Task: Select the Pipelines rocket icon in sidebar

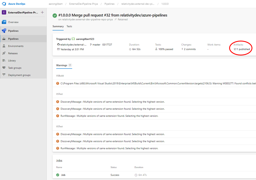Action: pos(4,31)
